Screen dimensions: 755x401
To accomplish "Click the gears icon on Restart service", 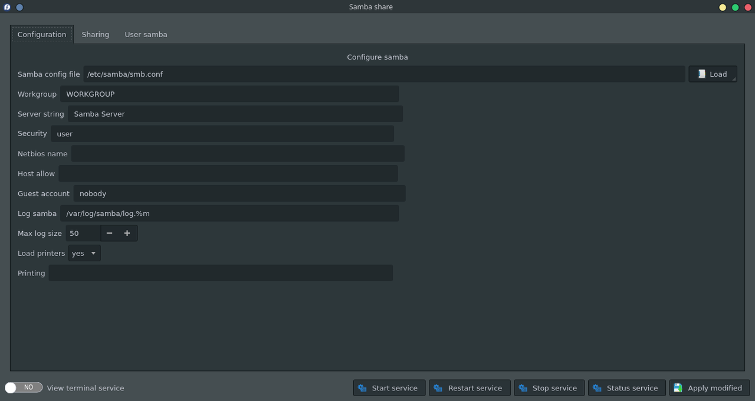I will click(x=438, y=388).
